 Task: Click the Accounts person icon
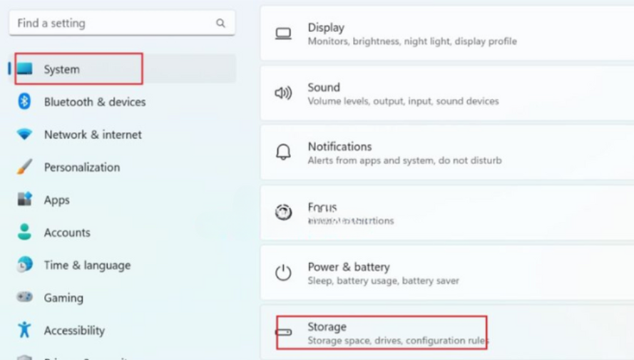(x=24, y=232)
